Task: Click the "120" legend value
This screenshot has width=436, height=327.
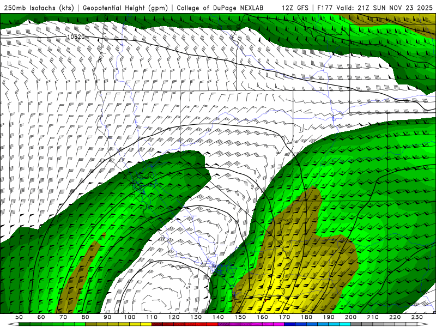Action: 174,317
